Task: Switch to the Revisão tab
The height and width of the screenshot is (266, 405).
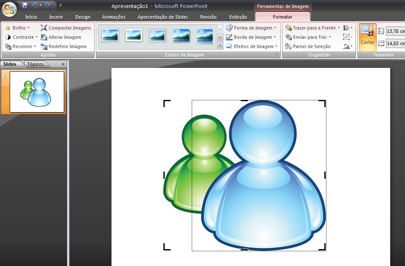Action: 208,17
